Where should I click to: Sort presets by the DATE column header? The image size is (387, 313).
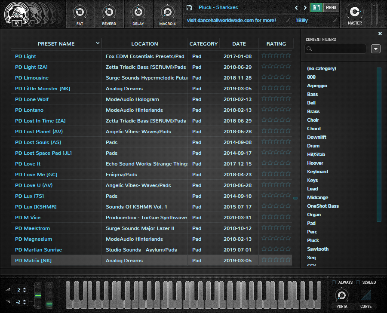(239, 43)
